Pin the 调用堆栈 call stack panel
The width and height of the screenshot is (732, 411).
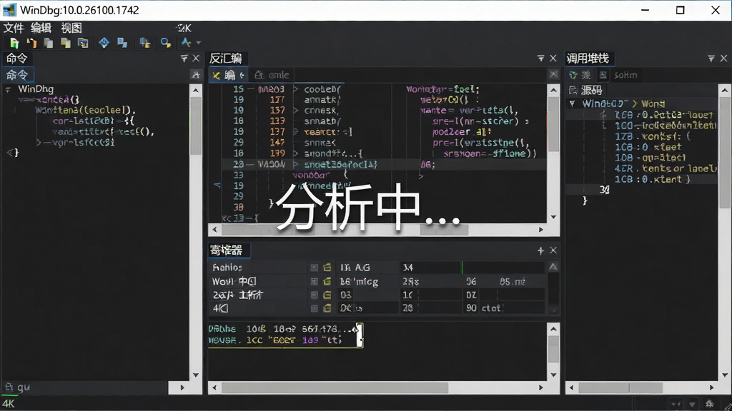tap(711, 59)
